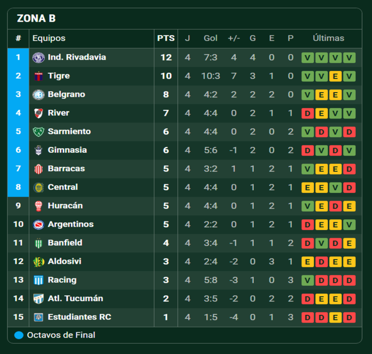Click the Ind. Rivadavia team crest
This screenshot has width=372, height=354.
38,57
